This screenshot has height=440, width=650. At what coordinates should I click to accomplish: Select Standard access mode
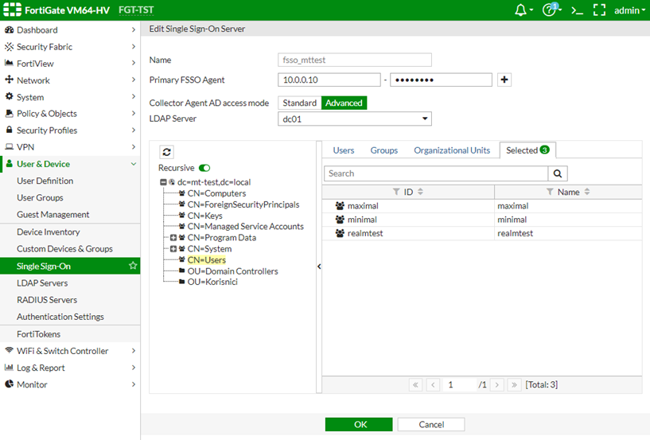coord(300,103)
